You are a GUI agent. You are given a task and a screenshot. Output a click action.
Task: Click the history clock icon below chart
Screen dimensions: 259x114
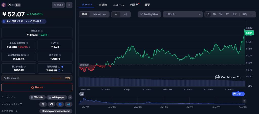[x=82, y=94]
